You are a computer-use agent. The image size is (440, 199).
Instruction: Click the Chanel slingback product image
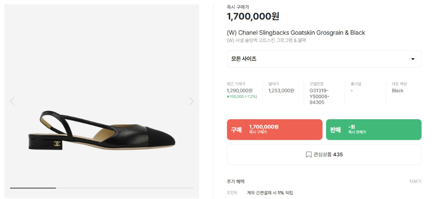(x=102, y=131)
